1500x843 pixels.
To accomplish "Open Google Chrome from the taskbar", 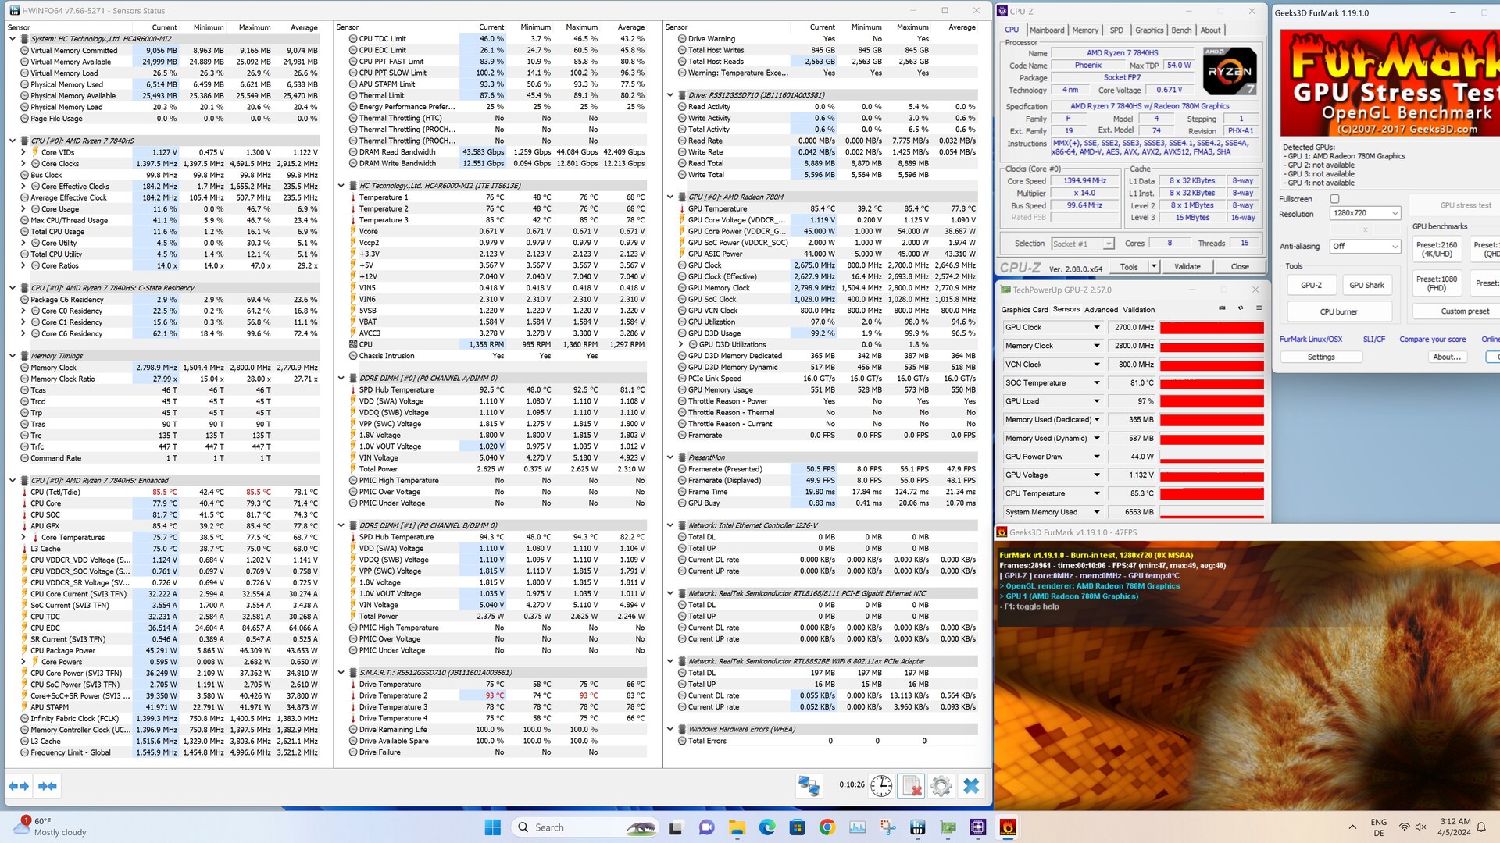I will [x=827, y=827].
